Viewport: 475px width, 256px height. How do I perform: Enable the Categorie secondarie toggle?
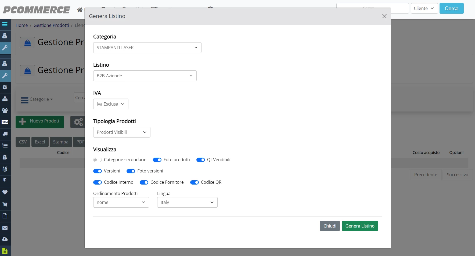pyautogui.click(x=98, y=160)
